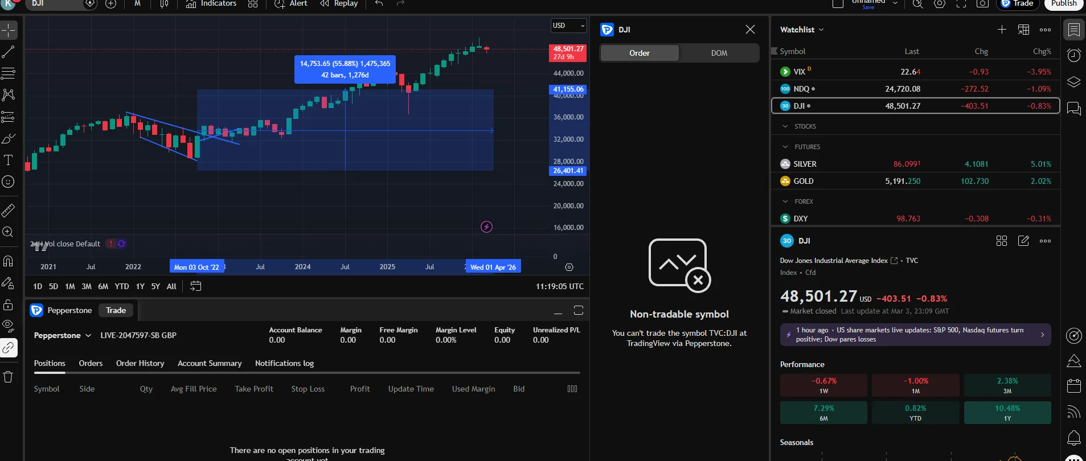This screenshot has width=1086, height=461.
Task: Open the chart settings hexagon icon
Action: [x=940, y=4]
